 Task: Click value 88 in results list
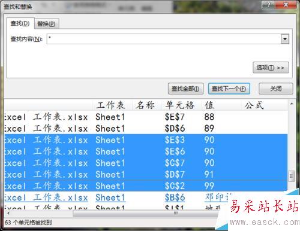(209, 117)
